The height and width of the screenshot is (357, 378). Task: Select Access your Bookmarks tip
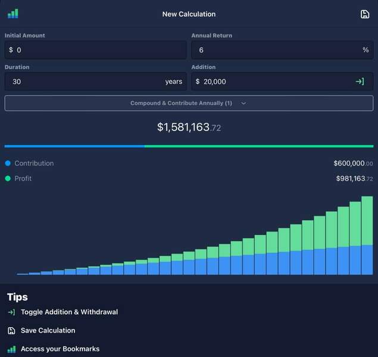pyautogui.click(x=60, y=349)
